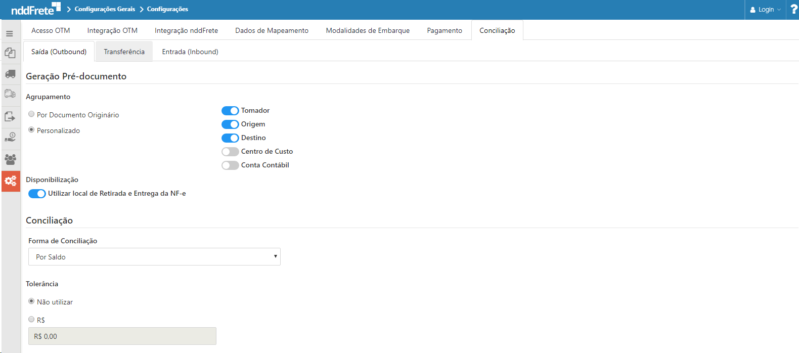The width and height of the screenshot is (799, 353).
Task: Open the Login user dropdown
Action: 765,10
